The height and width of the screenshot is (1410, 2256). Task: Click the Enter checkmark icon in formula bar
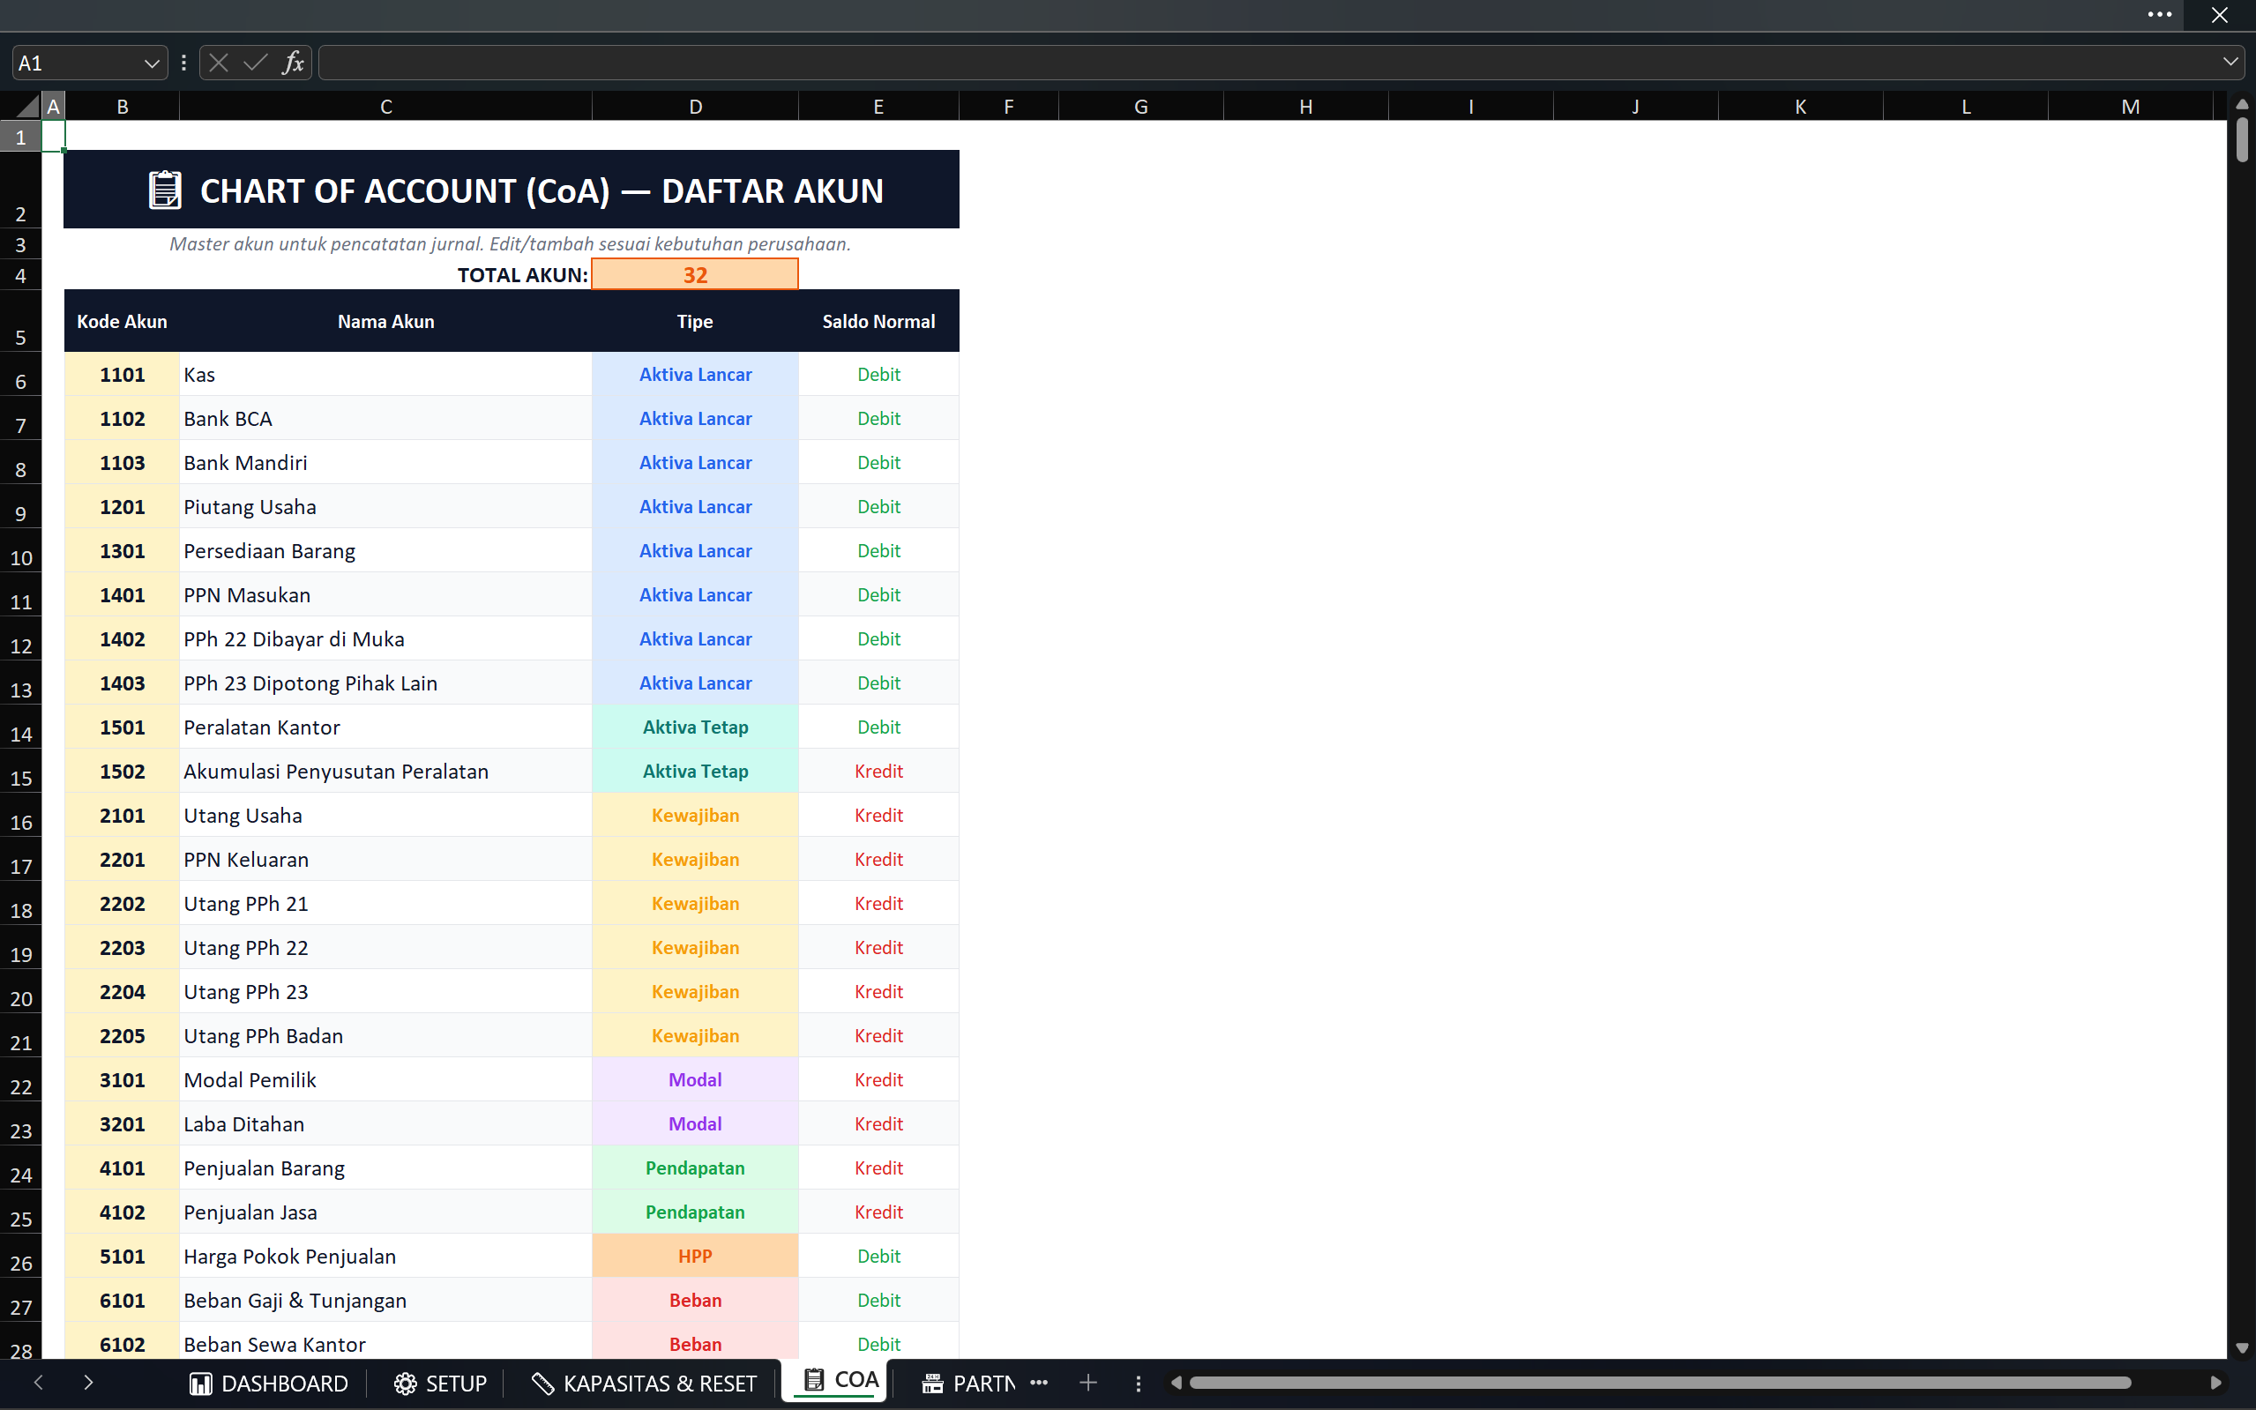point(256,63)
